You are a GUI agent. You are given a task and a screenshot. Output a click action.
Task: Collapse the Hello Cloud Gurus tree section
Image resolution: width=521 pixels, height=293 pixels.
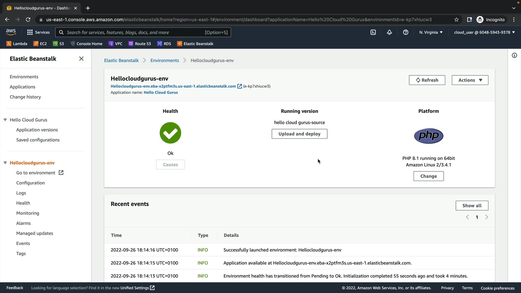(5, 120)
